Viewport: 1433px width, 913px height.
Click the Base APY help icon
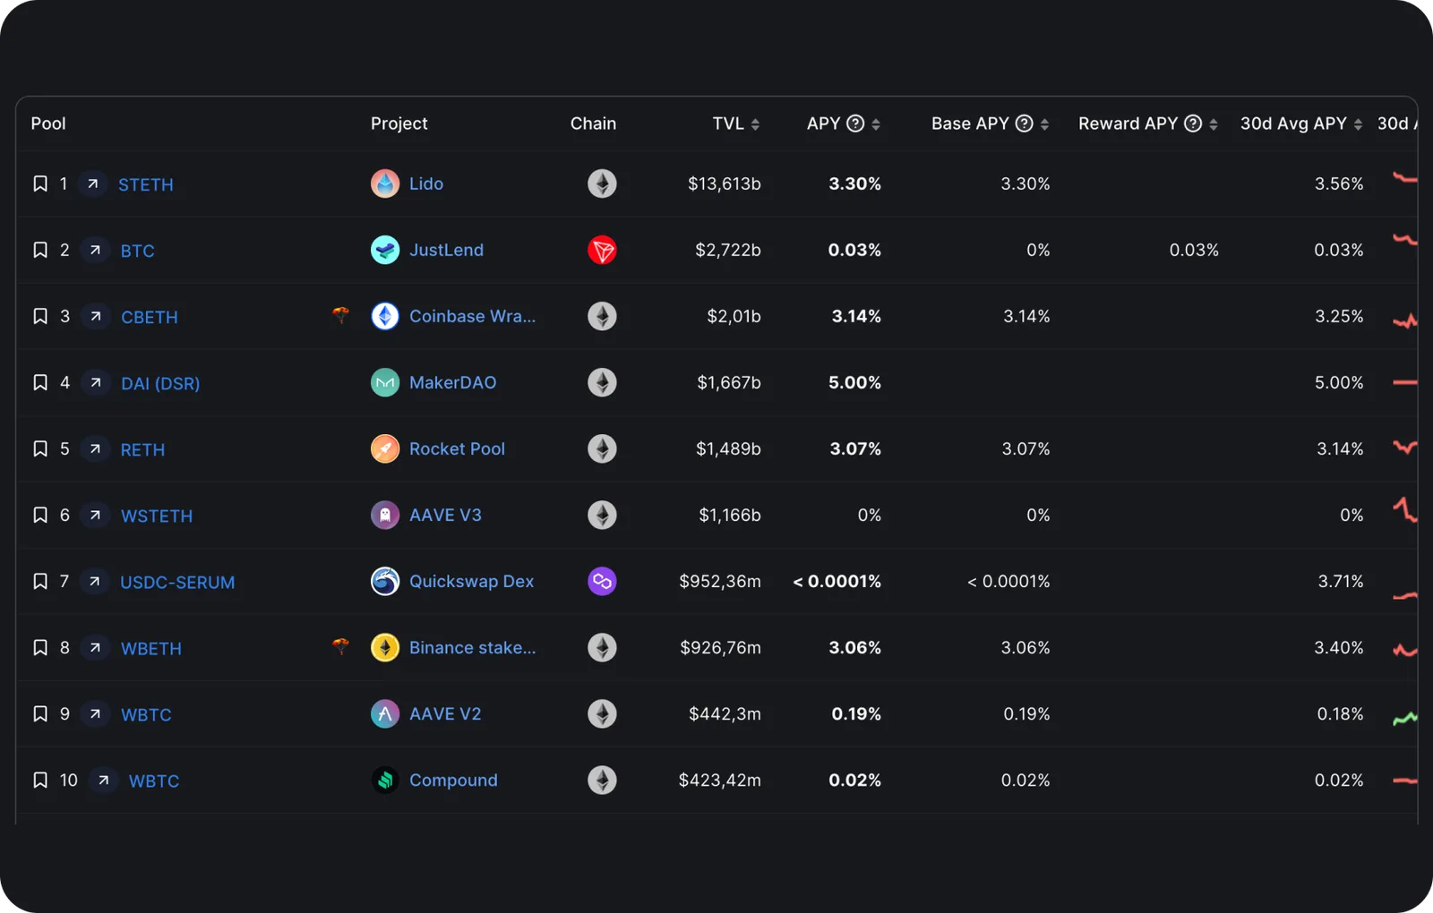pos(1025,124)
